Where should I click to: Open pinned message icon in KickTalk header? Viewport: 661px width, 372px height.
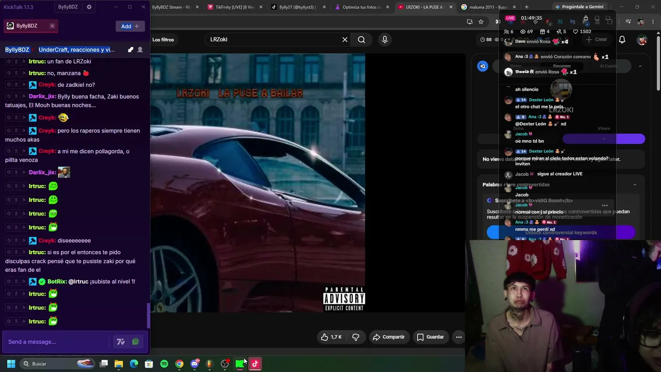pyautogui.click(x=131, y=50)
